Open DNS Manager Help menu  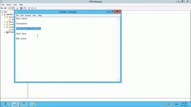[x=21, y=5]
